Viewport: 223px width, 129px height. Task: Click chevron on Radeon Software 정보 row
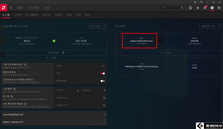(x=104, y=122)
